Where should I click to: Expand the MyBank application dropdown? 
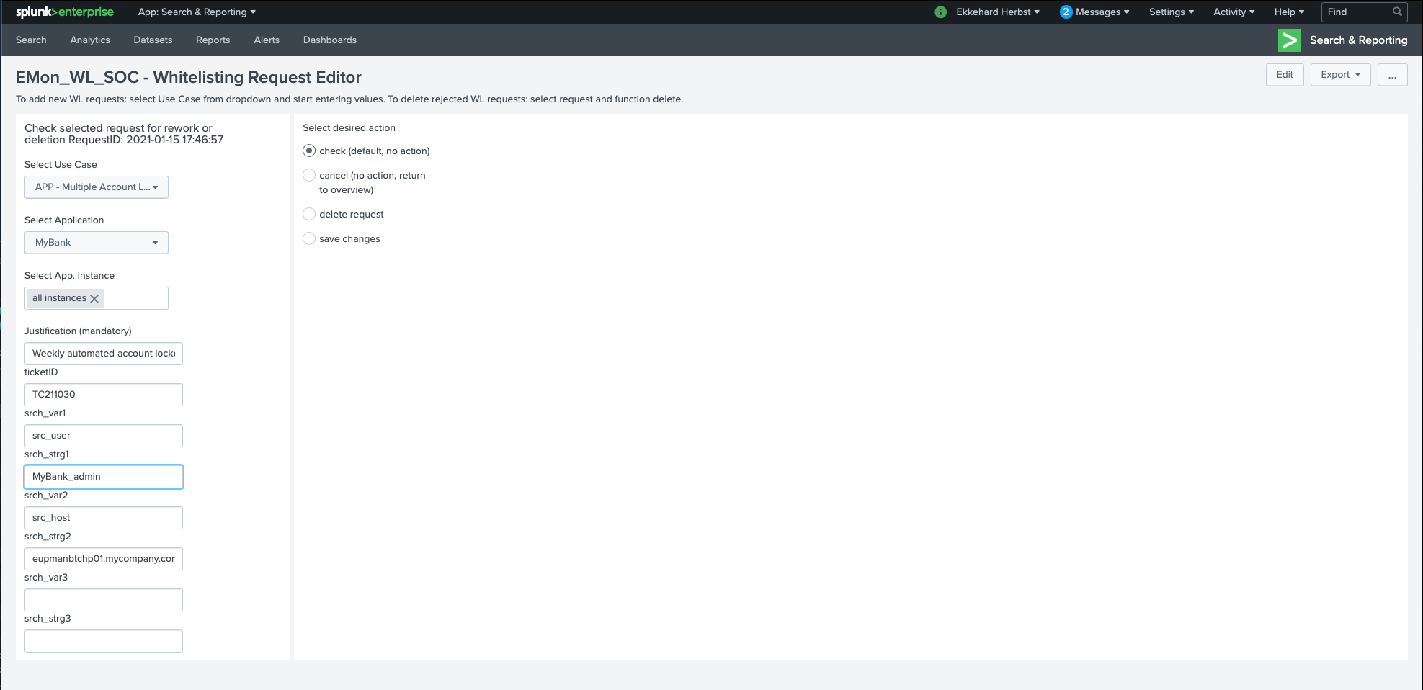point(97,243)
